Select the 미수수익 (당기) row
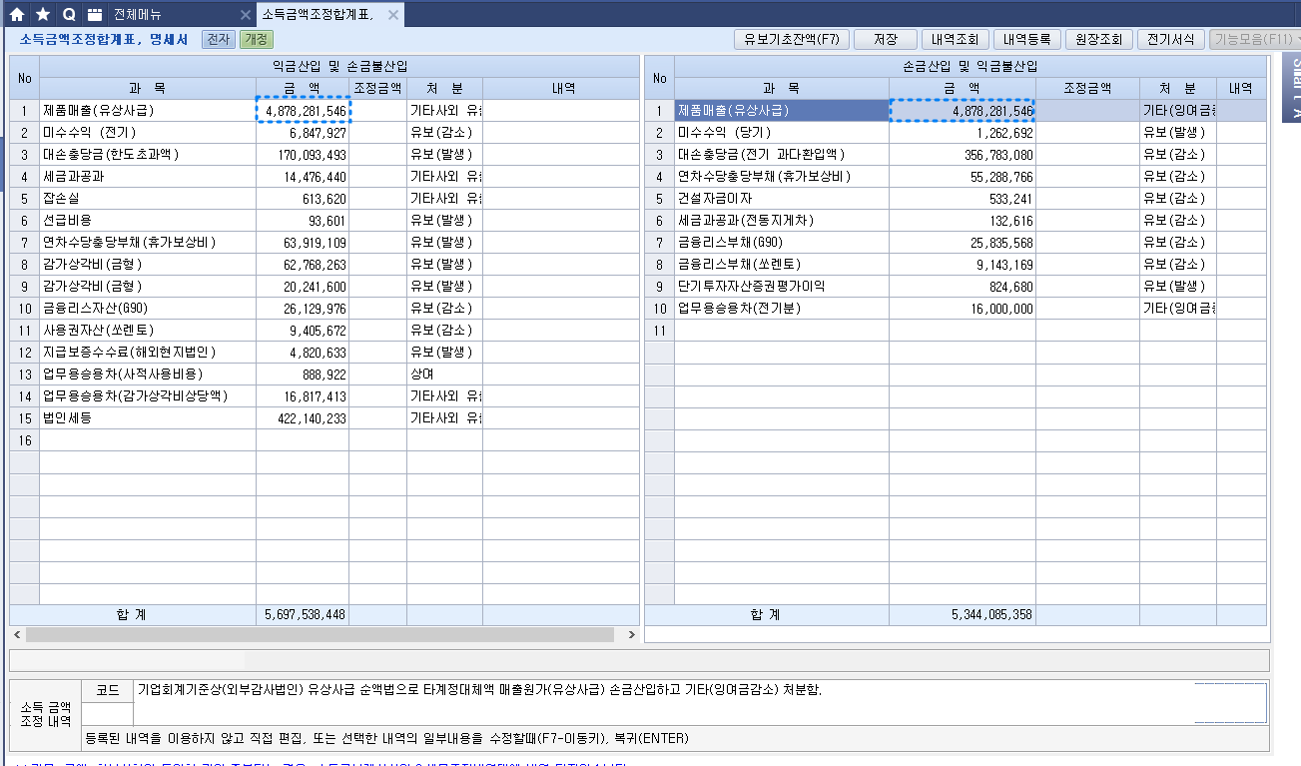1301x766 pixels. (x=956, y=133)
